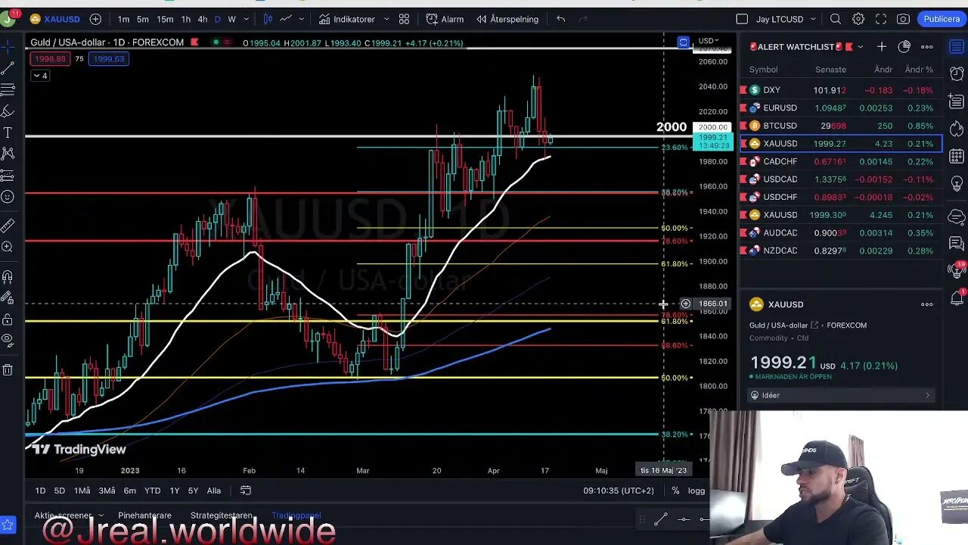Select the 1m timeframe
Image resolution: width=968 pixels, height=545 pixels.
(x=123, y=19)
